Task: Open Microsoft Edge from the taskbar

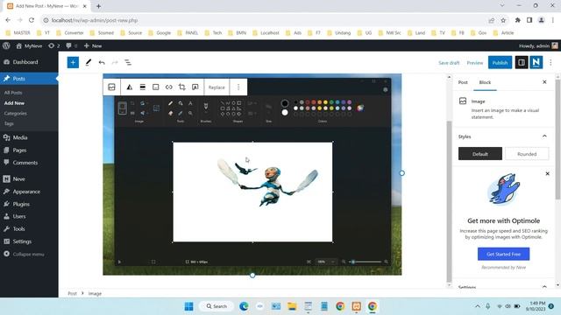Action: 244,306
